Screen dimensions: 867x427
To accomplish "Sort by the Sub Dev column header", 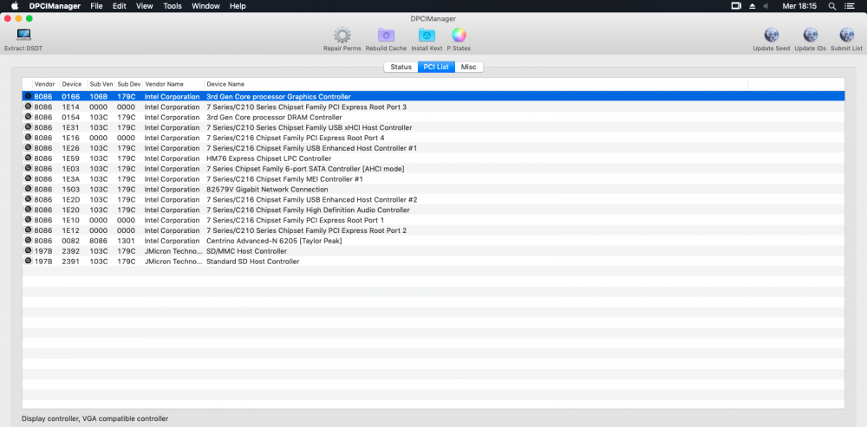I will coord(129,84).
